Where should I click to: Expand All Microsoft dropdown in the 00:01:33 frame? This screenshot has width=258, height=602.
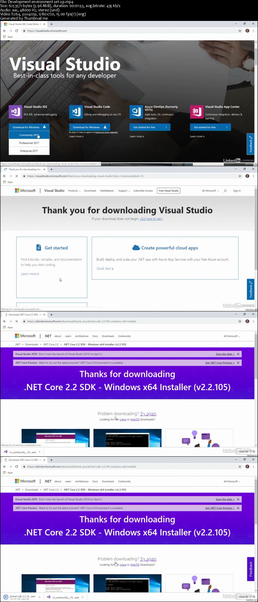tap(232, 481)
